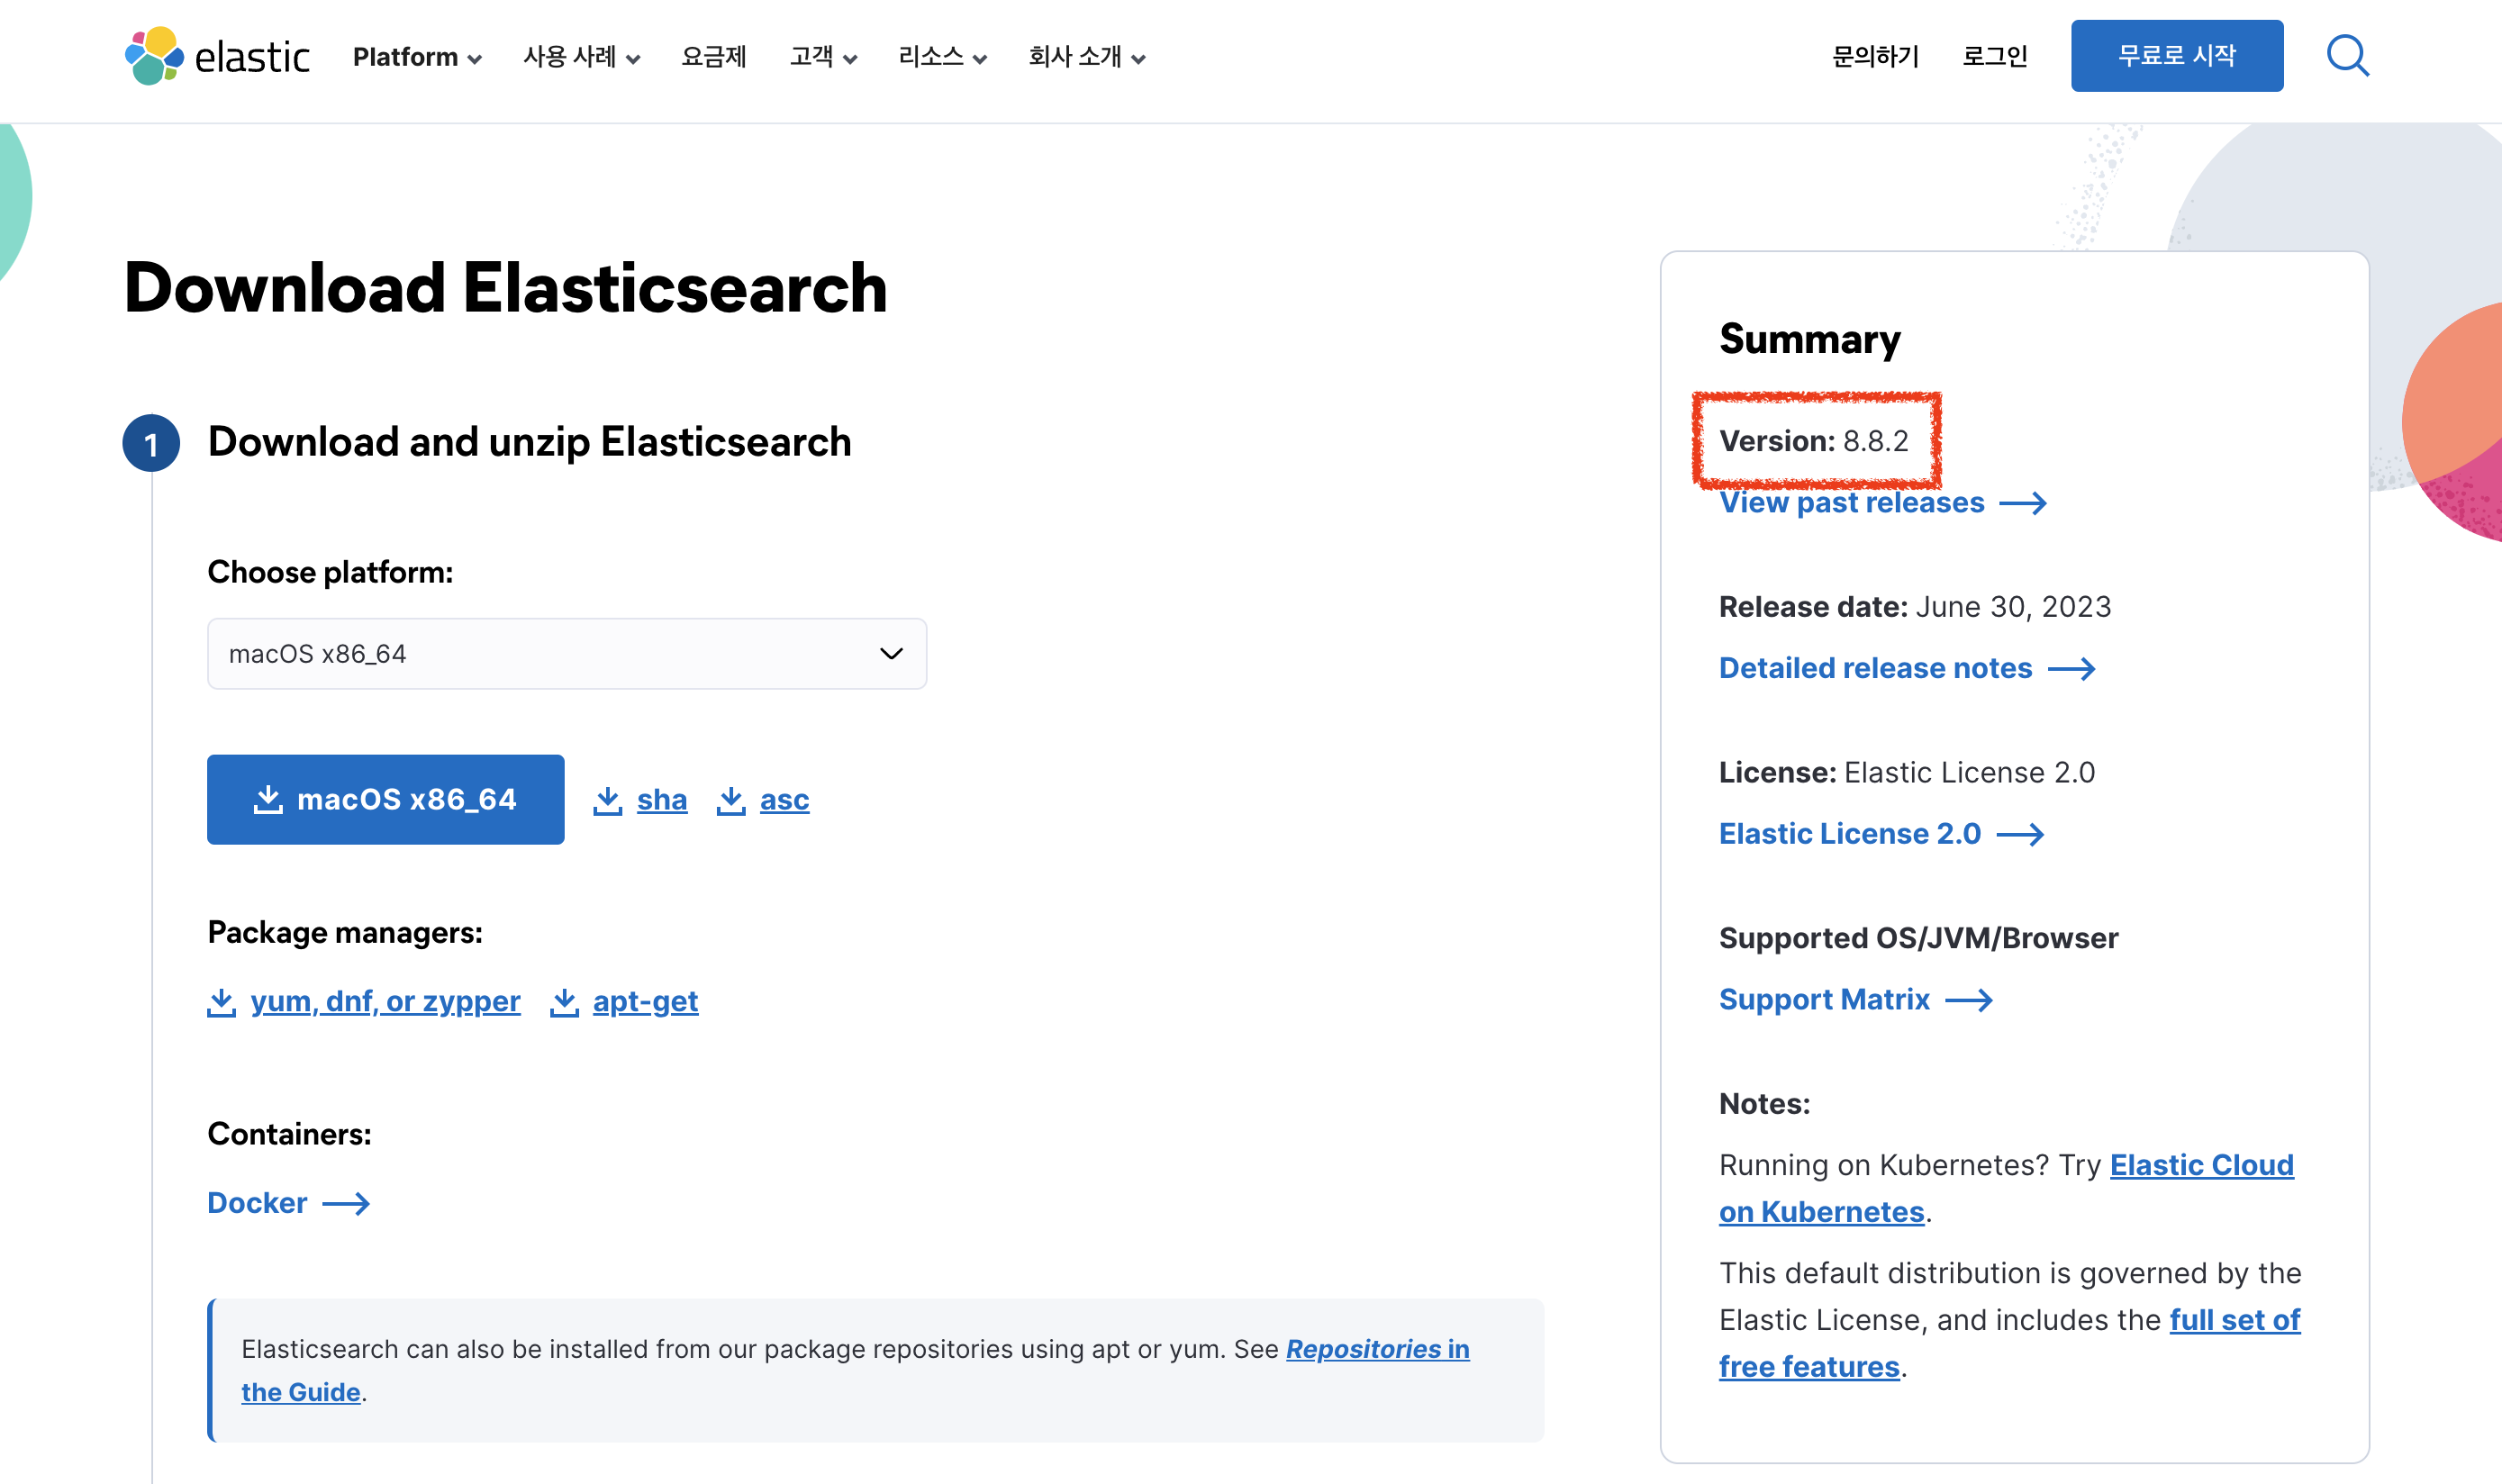Image resolution: width=2502 pixels, height=1484 pixels.
Task: Click the apt-get download icon
Action: point(564,1002)
